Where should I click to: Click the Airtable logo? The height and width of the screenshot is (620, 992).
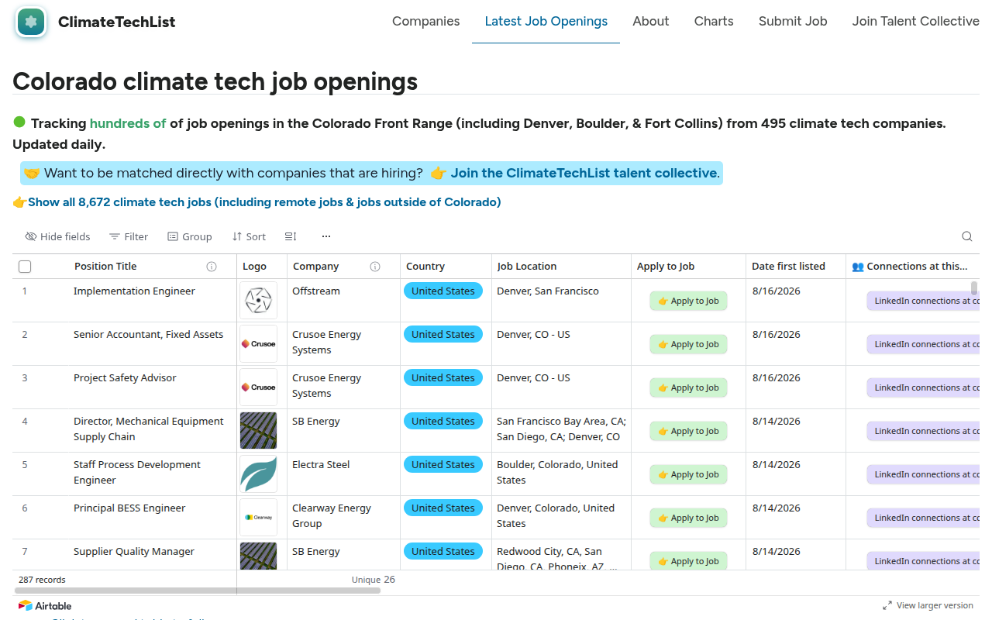pyautogui.click(x=45, y=606)
